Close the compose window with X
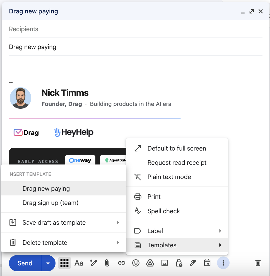The width and height of the screenshot is (270, 276). 261,11
